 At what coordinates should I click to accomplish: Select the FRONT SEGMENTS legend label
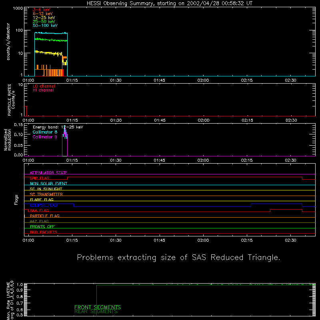(97, 307)
